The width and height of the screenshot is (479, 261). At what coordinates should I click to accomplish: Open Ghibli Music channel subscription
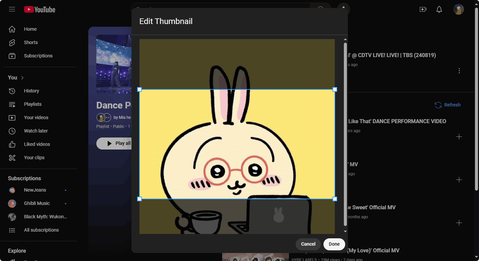40,203
